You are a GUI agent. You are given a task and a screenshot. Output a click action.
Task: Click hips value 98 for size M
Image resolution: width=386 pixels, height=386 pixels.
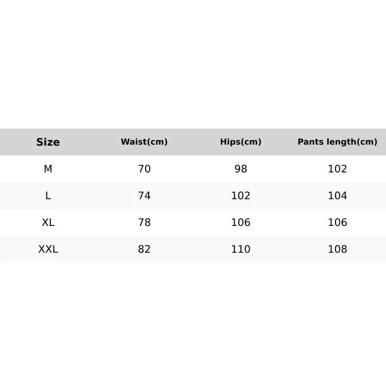click(241, 169)
